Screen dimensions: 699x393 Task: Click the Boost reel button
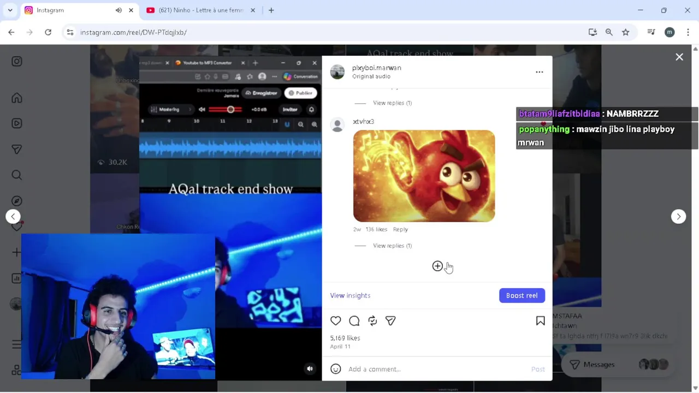[x=522, y=295]
